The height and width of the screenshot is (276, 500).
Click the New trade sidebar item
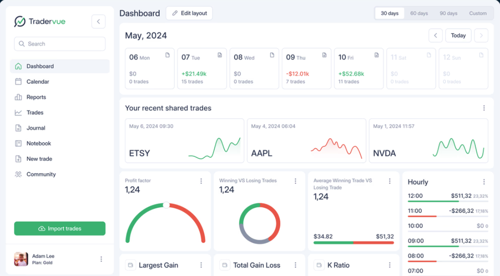tap(60, 159)
